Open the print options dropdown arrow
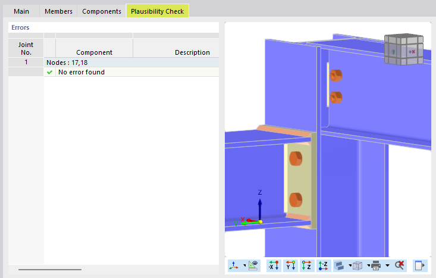Image resolution: width=436 pixels, height=278 pixels. 387,265
